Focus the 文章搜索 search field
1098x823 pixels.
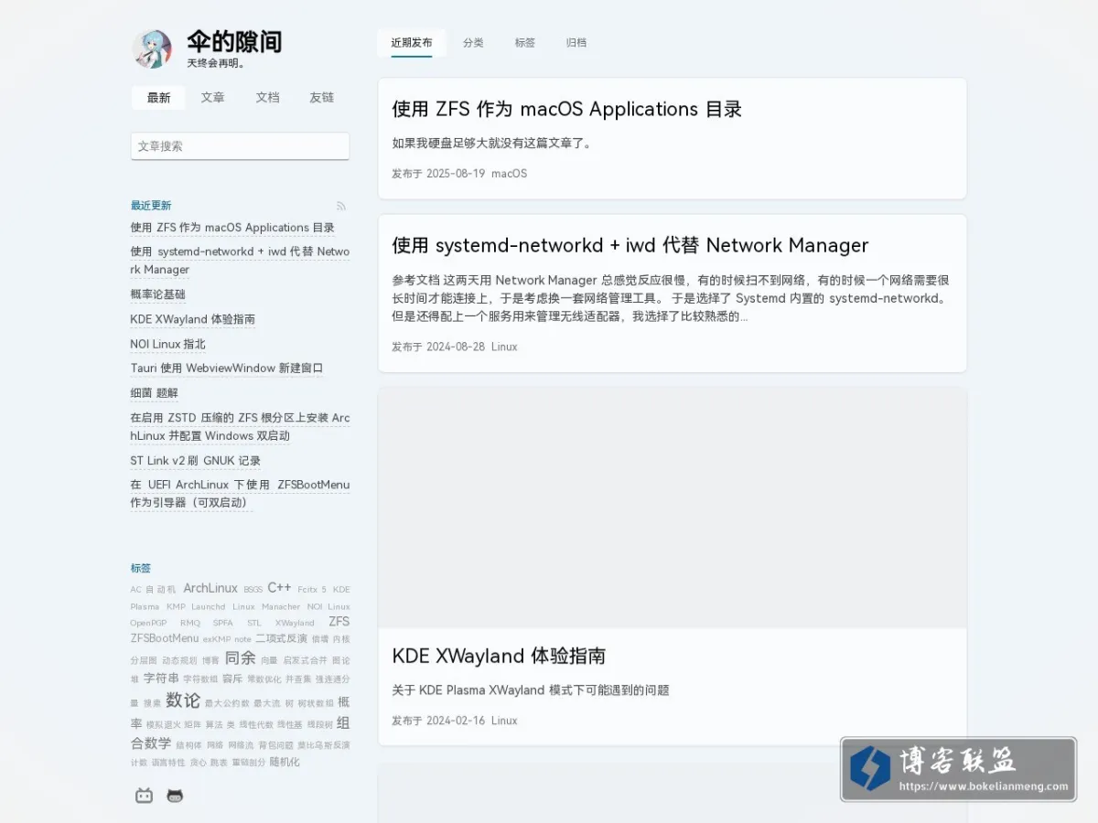pos(240,146)
